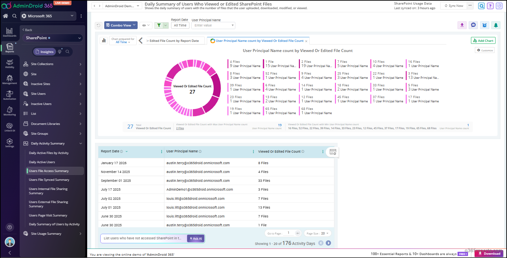Image resolution: width=507 pixels, height=258 pixels.
Task: Open the Page Size dropdown
Action: 318,233
